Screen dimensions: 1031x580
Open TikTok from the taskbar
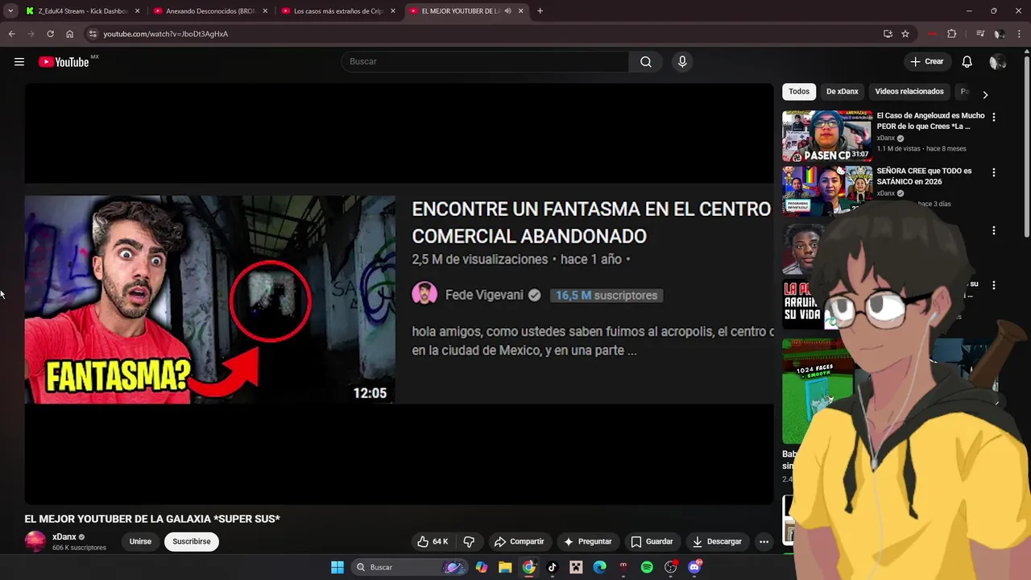click(552, 567)
